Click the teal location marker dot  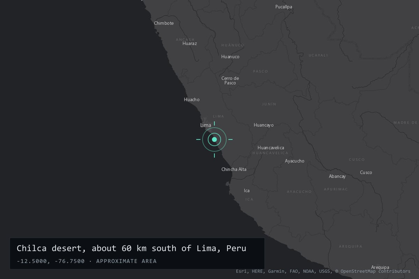pyautogui.click(x=214, y=139)
